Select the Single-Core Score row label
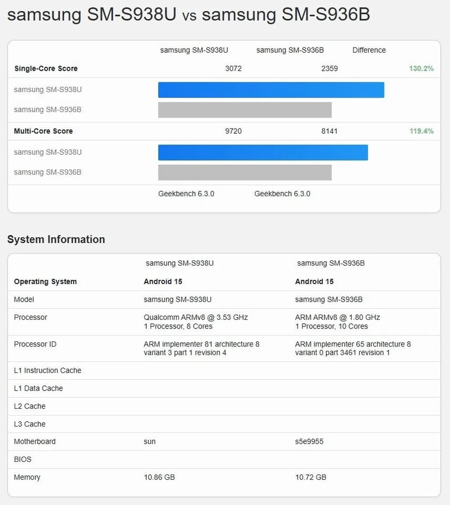The height and width of the screenshot is (505, 450). (x=45, y=69)
